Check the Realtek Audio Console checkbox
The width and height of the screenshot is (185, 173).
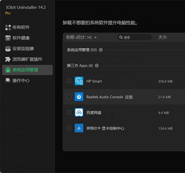[x=69, y=97]
